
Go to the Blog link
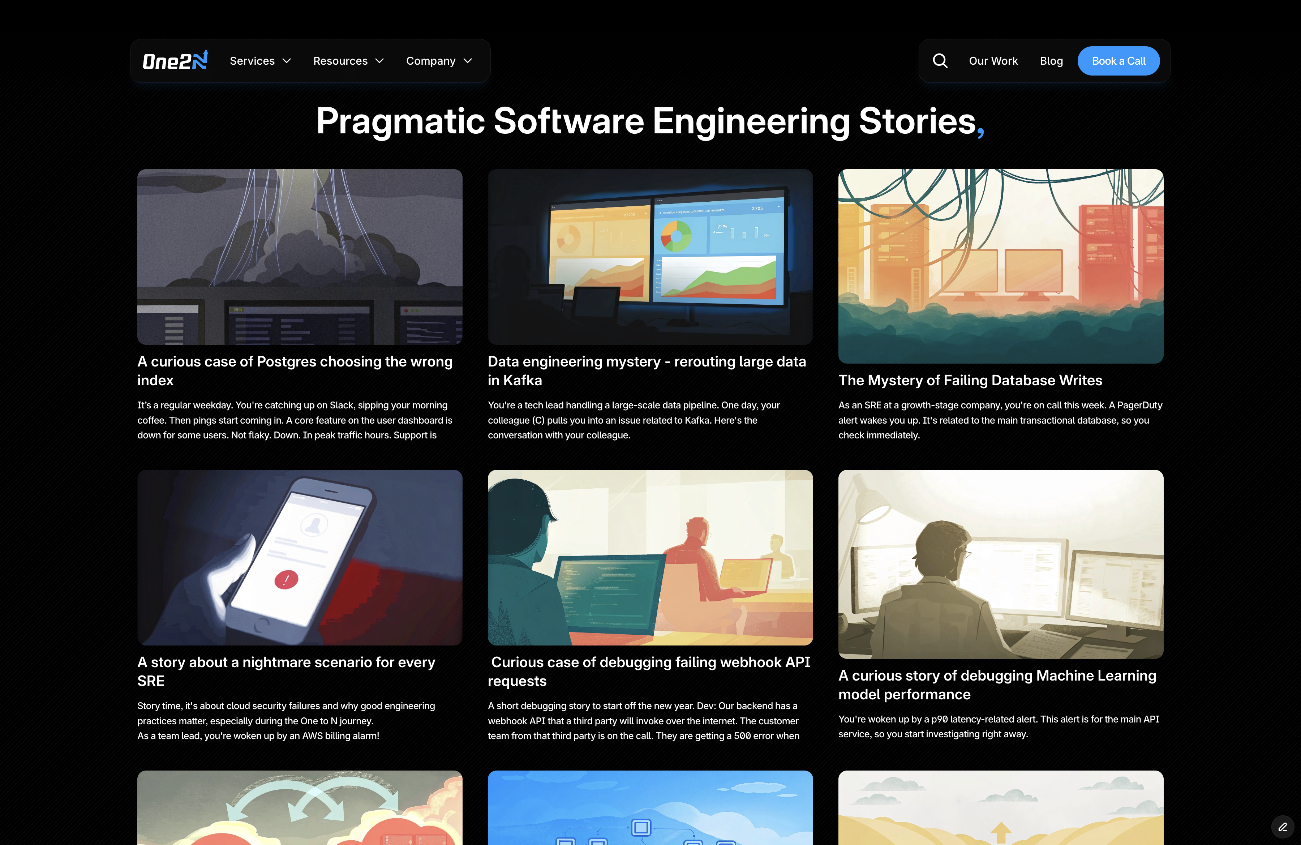[x=1051, y=61]
